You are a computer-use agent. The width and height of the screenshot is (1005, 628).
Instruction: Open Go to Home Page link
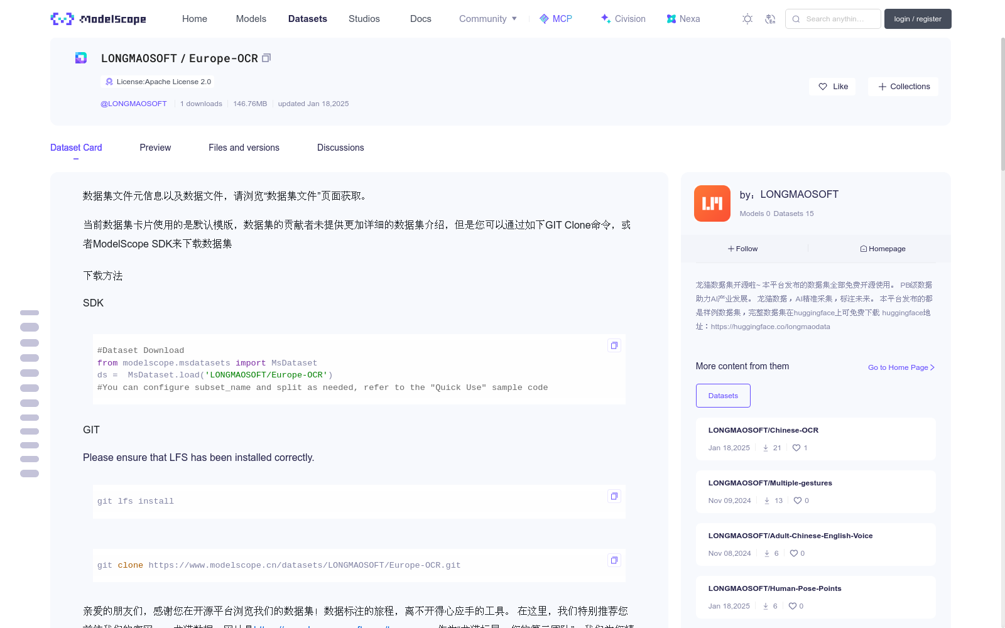pyautogui.click(x=901, y=367)
